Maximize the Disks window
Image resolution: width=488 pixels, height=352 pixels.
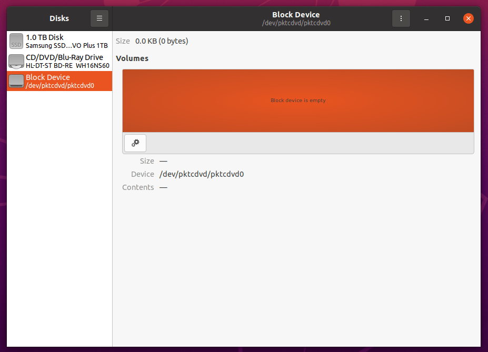tap(447, 18)
